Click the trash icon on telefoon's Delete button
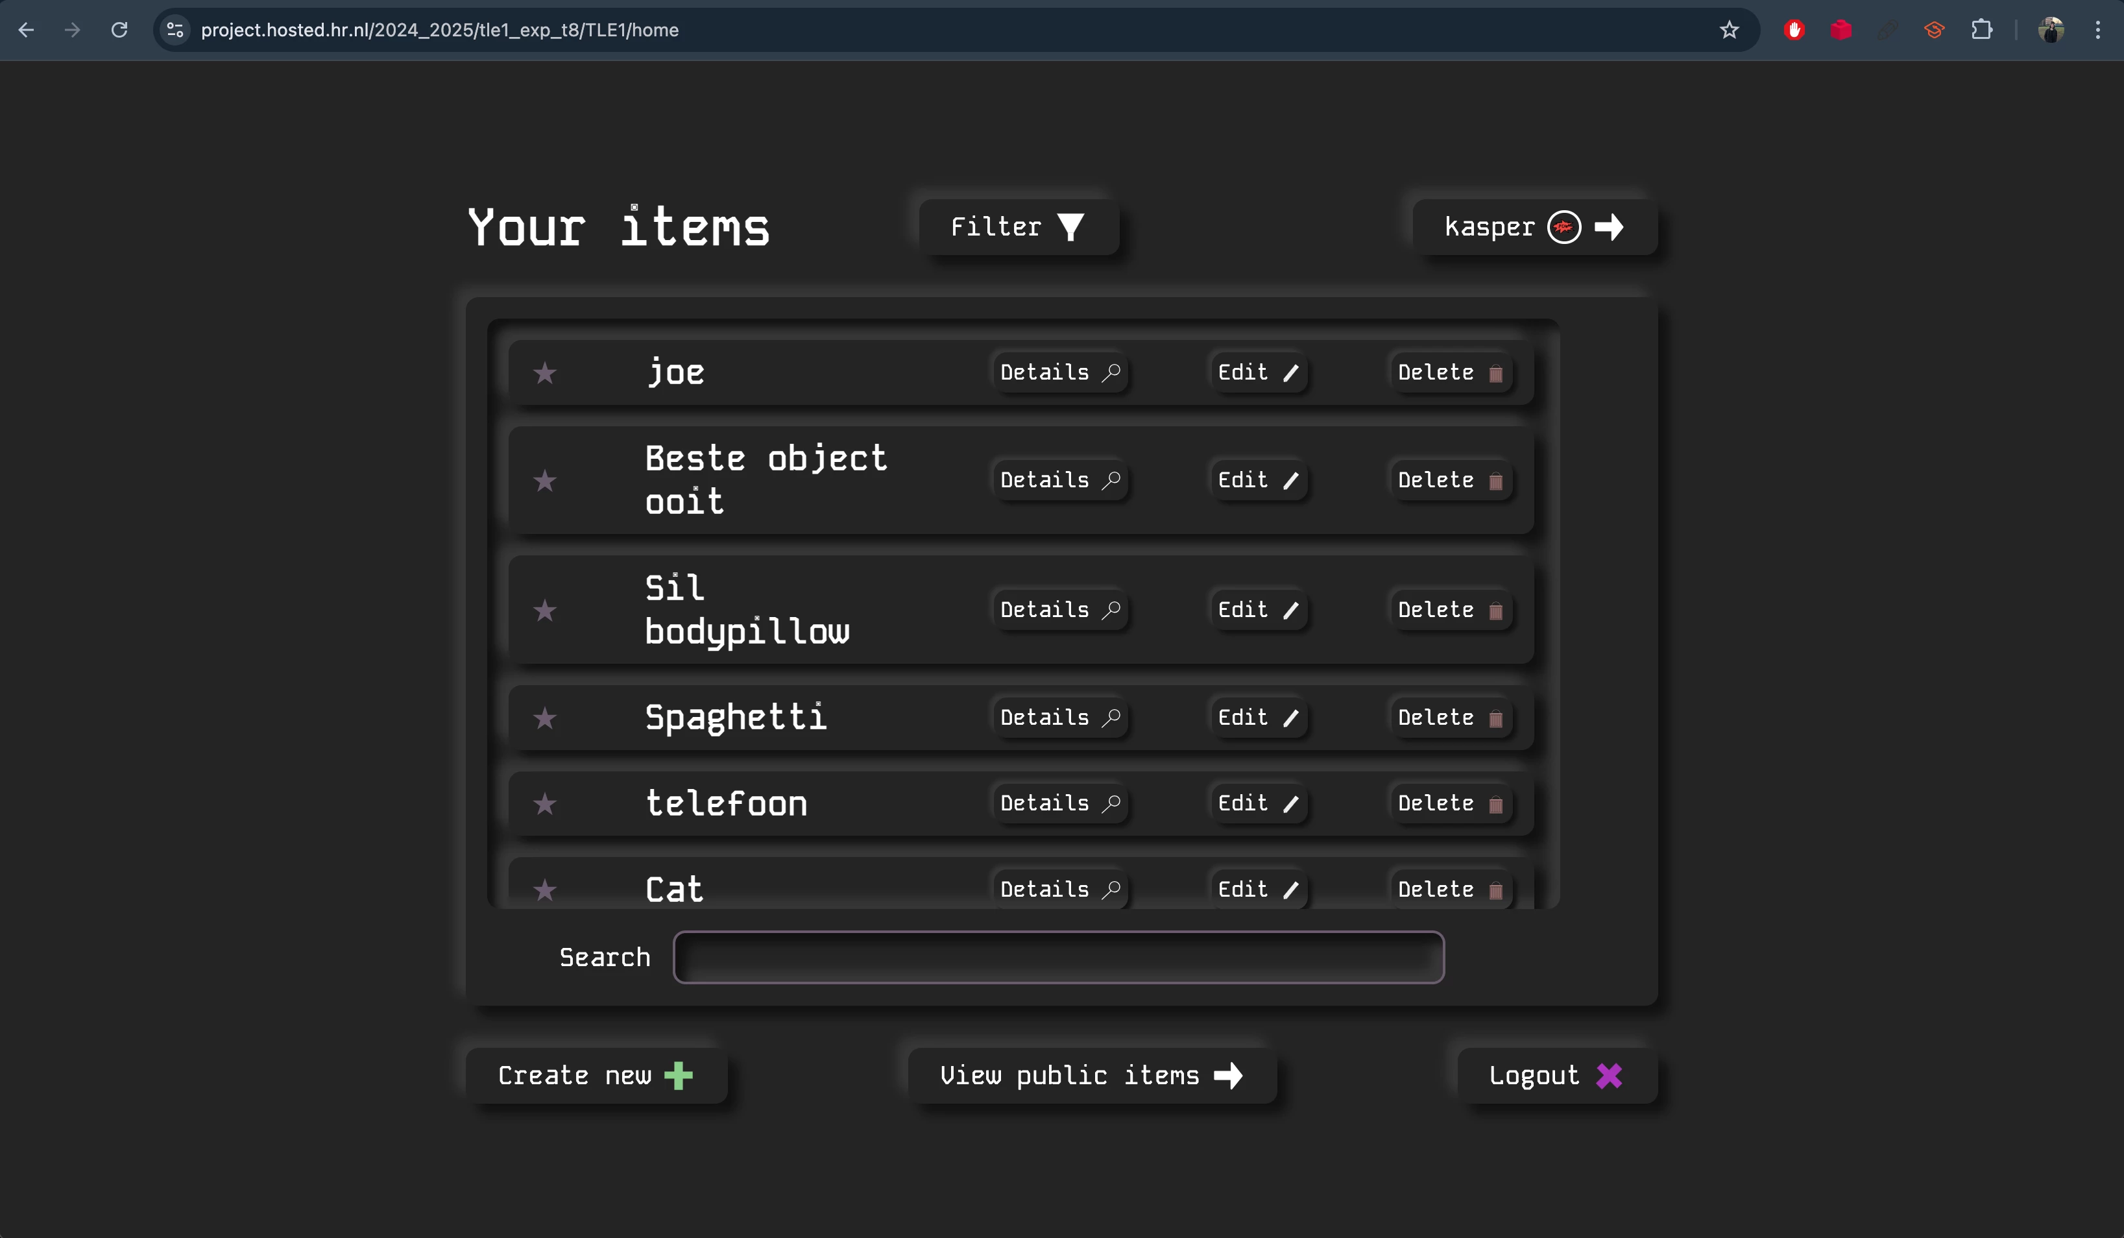 pyautogui.click(x=1497, y=805)
